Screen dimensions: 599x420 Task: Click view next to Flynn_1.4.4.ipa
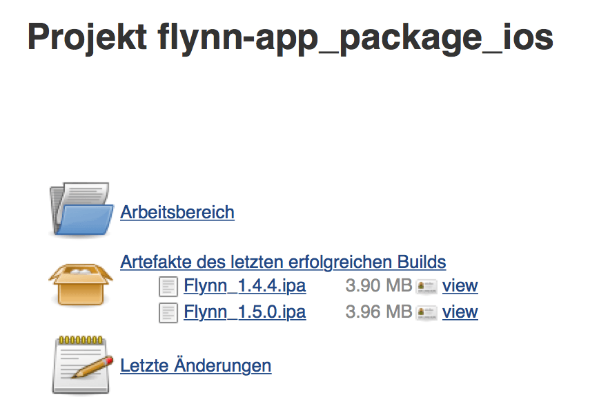(x=460, y=286)
